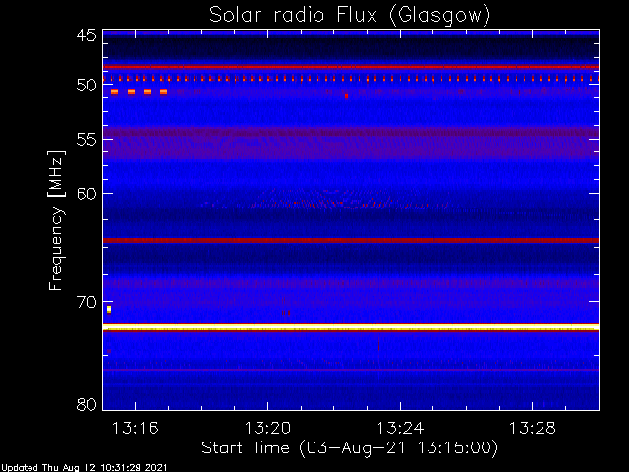
Task: Click the 'Updated Thu Aug 12 10:31:29 2021' text
Action: pyautogui.click(x=84, y=468)
